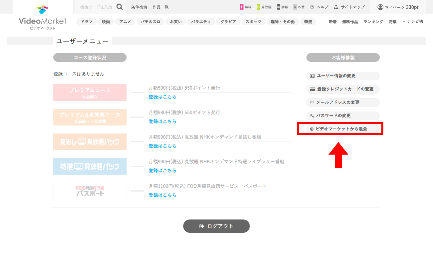The width and height of the screenshot is (433, 257).
Task: Click the 吹替 filter icon
Action: [295, 7]
